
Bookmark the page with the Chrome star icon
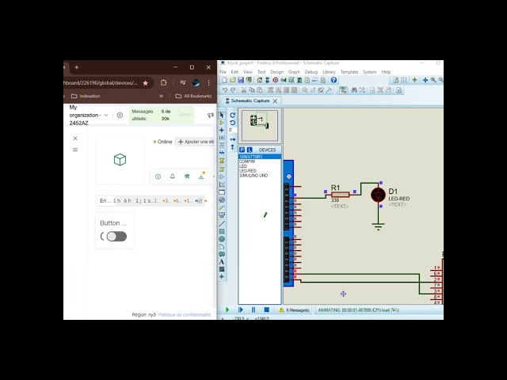point(146,83)
